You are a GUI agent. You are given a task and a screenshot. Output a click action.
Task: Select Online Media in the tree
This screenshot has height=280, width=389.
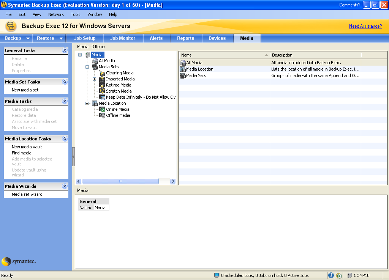pyautogui.click(x=118, y=109)
